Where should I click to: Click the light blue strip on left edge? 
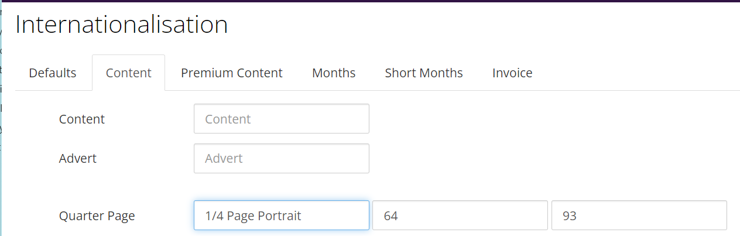pos(1,176)
